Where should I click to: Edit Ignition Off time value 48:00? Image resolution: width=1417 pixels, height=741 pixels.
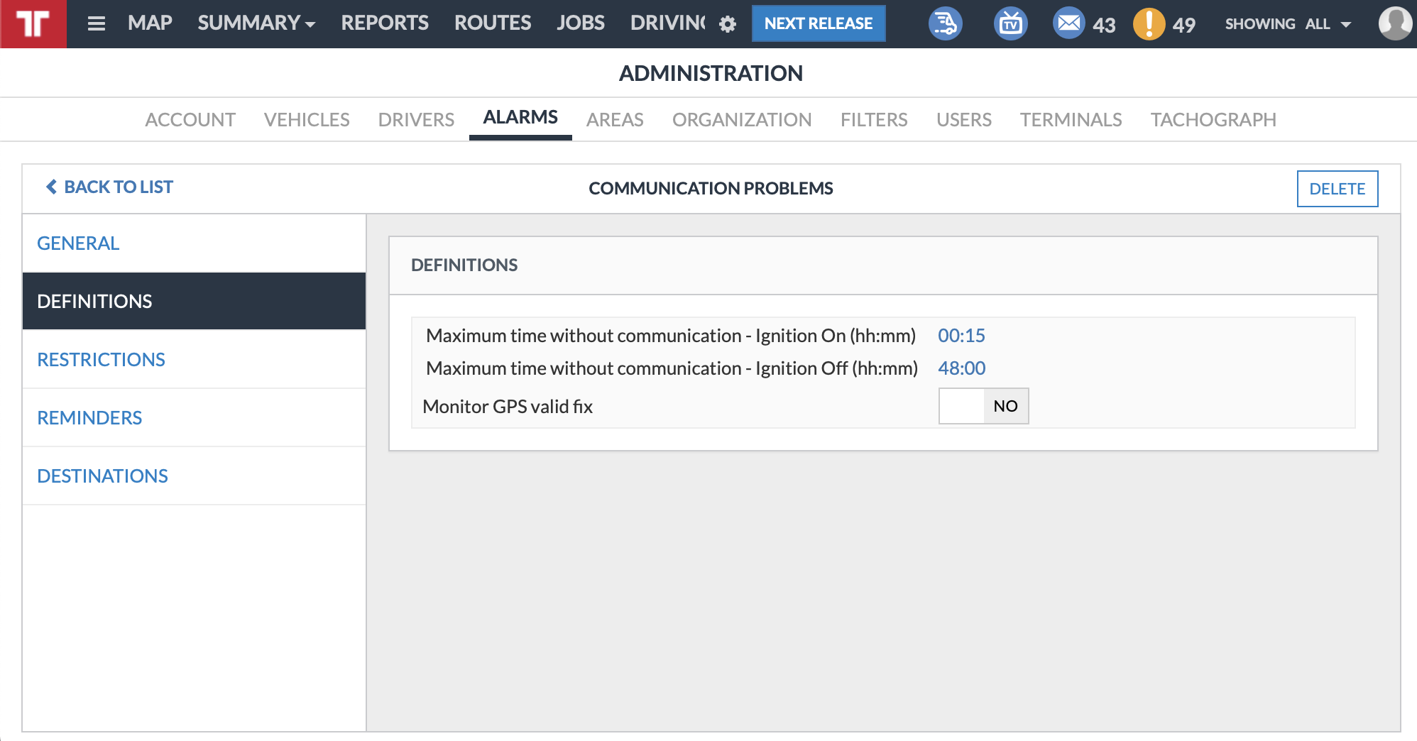pos(961,368)
